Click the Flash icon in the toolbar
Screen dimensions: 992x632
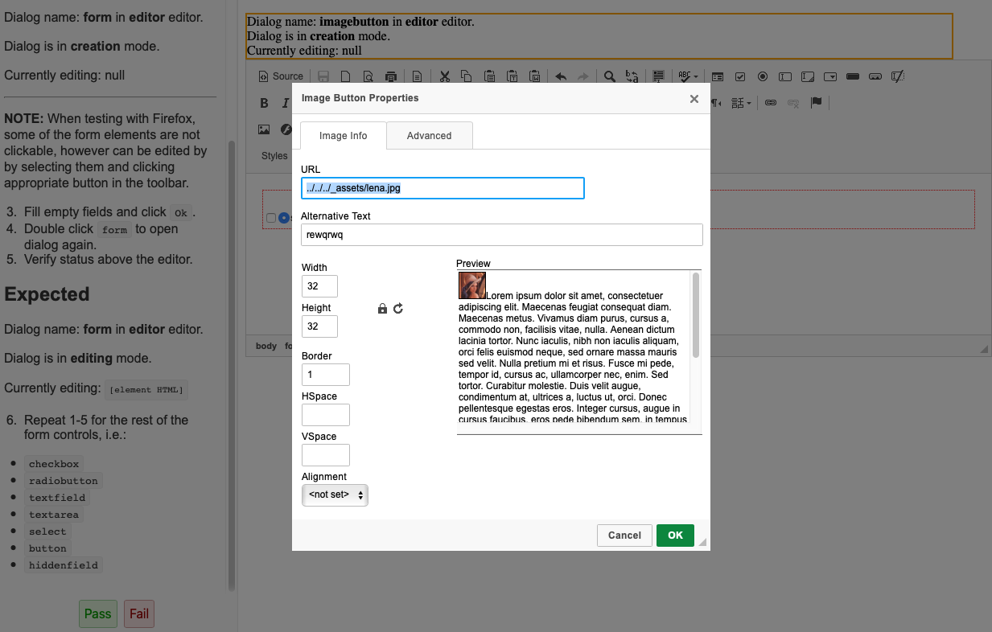click(286, 129)
